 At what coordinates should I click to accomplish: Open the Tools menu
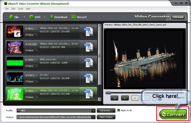[20, 9]
